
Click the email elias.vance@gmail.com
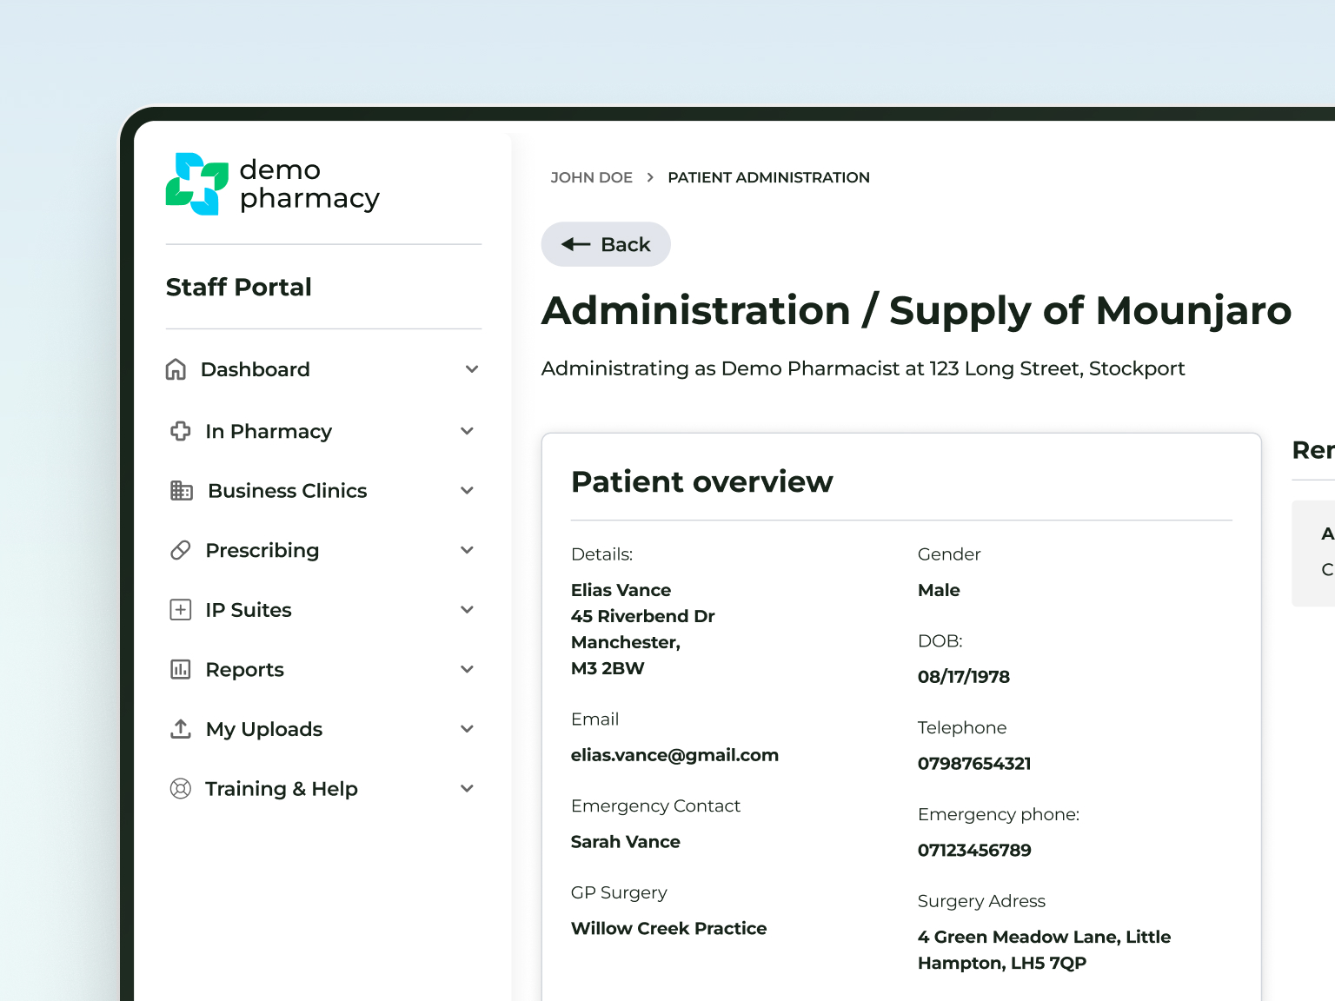point(674,755)
